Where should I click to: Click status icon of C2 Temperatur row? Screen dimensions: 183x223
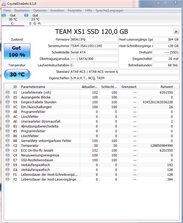(8, 145)
